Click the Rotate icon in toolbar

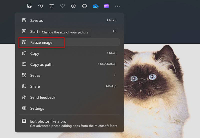click(40, 6)
